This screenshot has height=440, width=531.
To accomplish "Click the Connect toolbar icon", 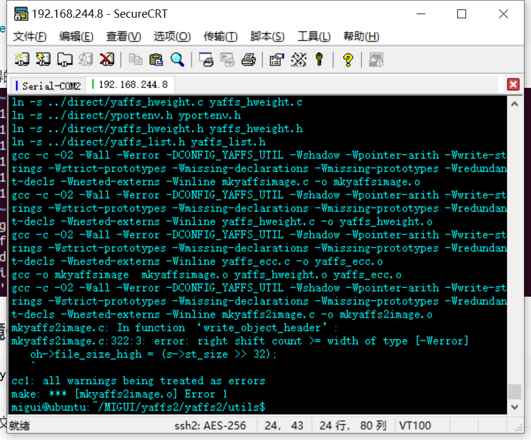I will point(22,60).
